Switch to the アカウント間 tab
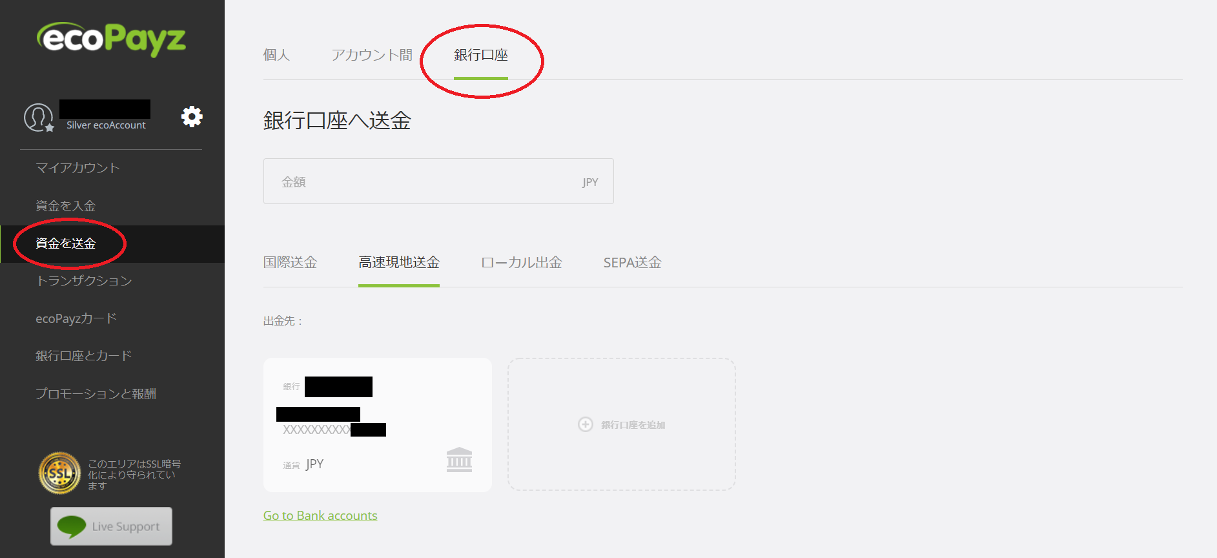 (x=372, y=55)
